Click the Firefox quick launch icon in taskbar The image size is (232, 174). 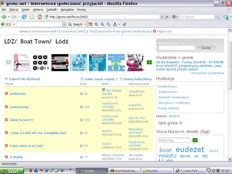click(x=31, y=170)
